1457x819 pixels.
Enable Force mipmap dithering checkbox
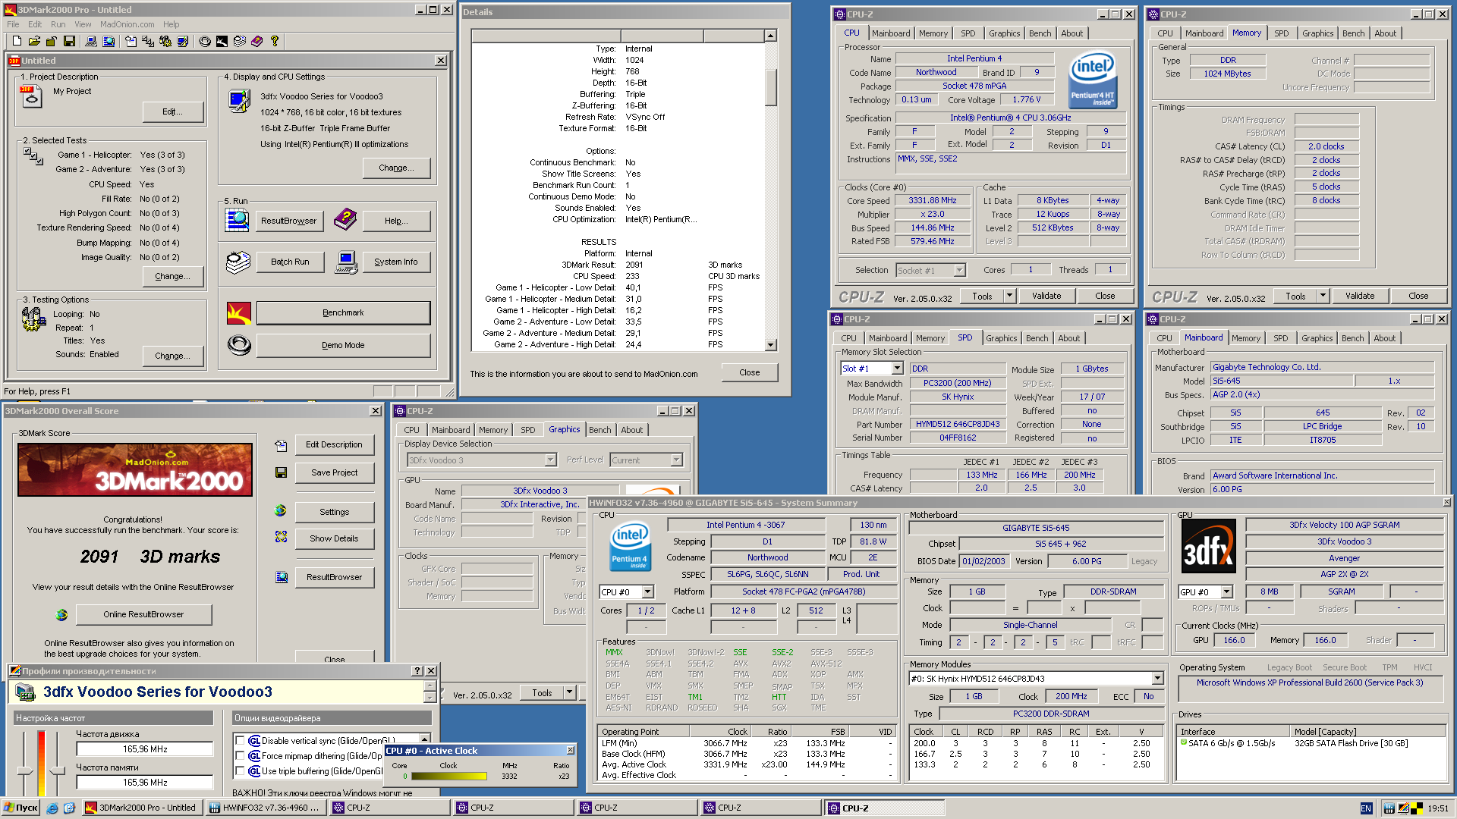click(x=240, y=756)
